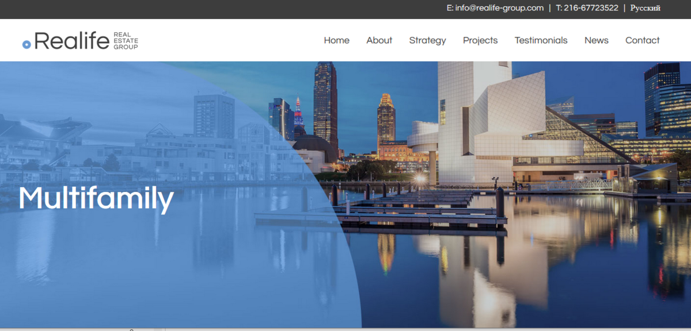Open the Strategy menu item
Viewport: 691px width, 331px height.
click(427, 40)
